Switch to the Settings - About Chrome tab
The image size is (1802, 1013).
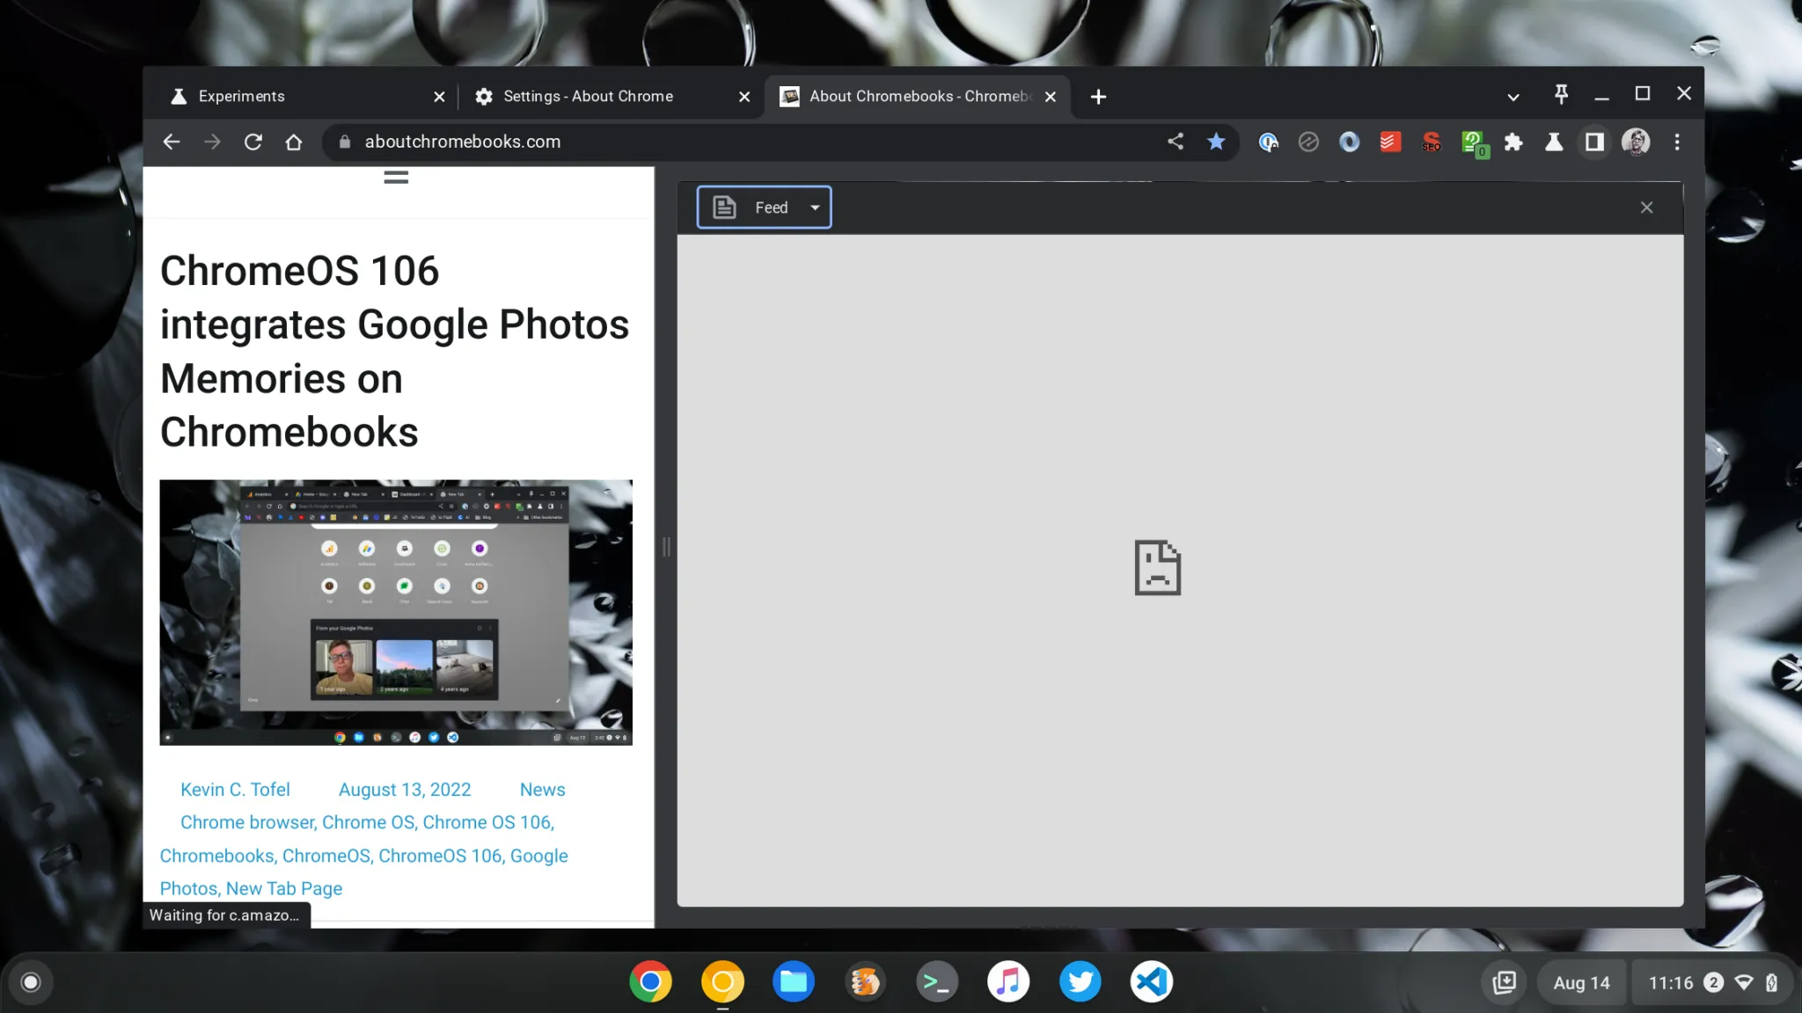[x=588, y=96]
